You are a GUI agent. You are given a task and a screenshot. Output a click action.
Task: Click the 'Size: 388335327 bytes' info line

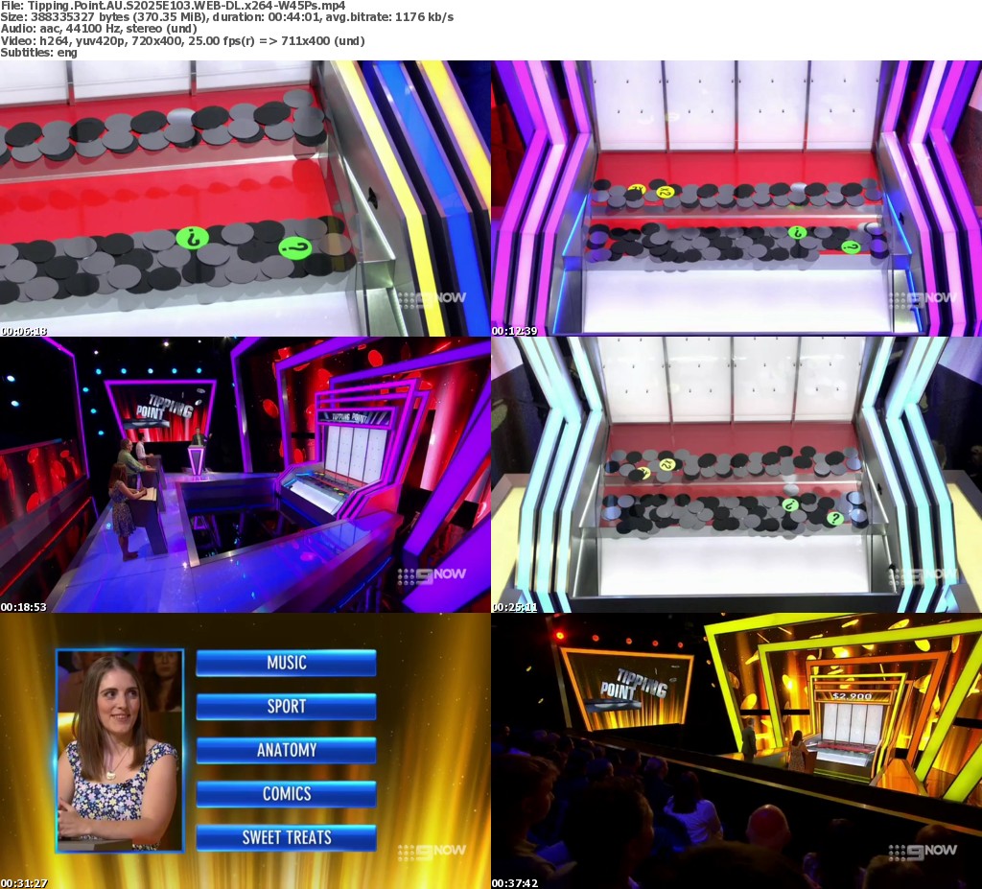pyautogui.click(x=226, y=17)
